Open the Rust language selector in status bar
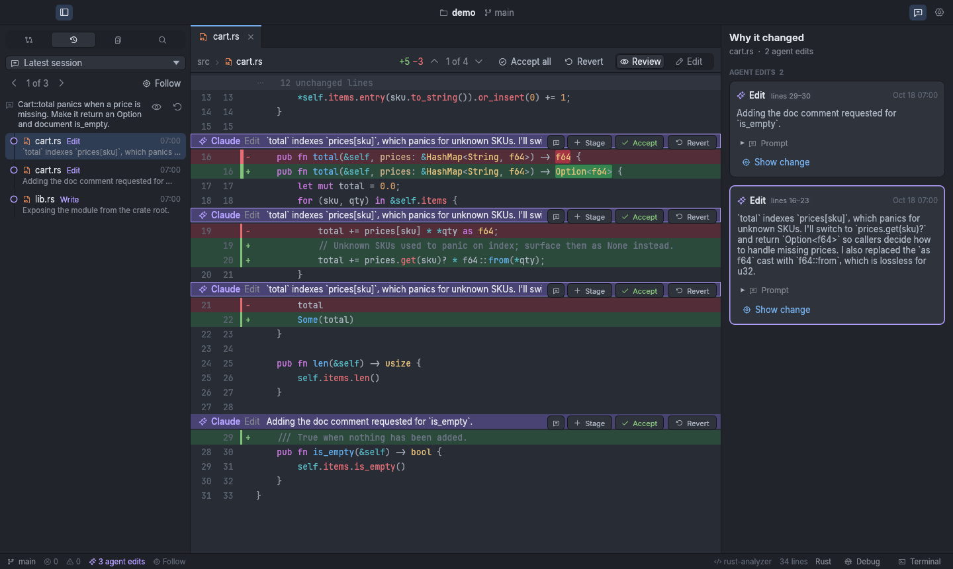953x569 pixels. 823,561
